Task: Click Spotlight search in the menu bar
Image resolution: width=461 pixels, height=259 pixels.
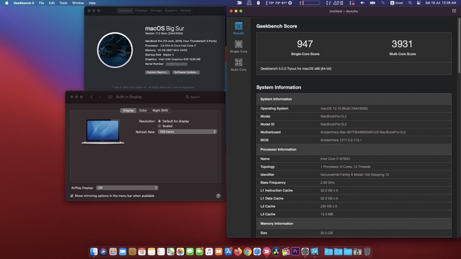Action: (410, 3)
